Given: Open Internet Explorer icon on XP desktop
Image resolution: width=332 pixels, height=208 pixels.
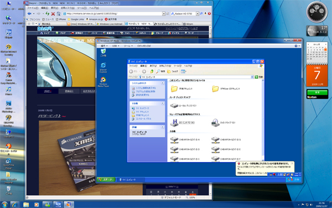Looking at the screenshot, I should pyautogui.click(x=103, y=68).
